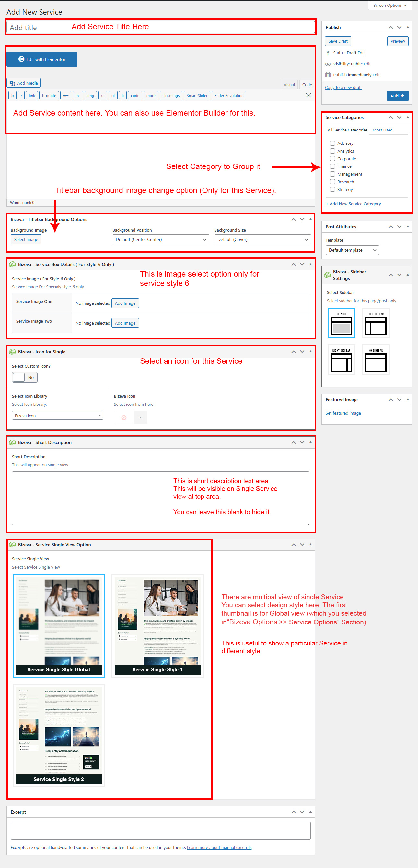Move Service Categories panel down arrow icon
This screenshot has height=868, width=418.
pyautogui.click(x=399, y=117)
